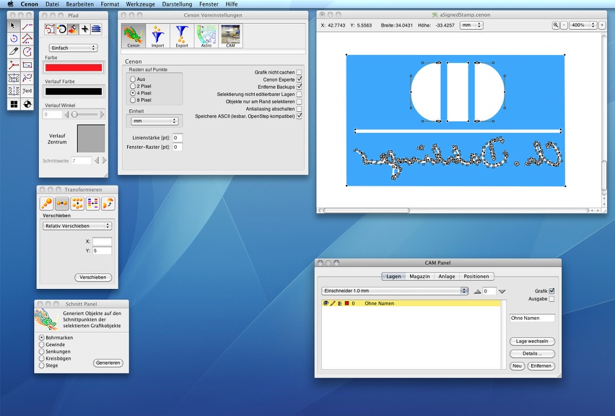
Task: Check the Ausgabe checkbox in CAM Panel
Action: pos(552,298)
